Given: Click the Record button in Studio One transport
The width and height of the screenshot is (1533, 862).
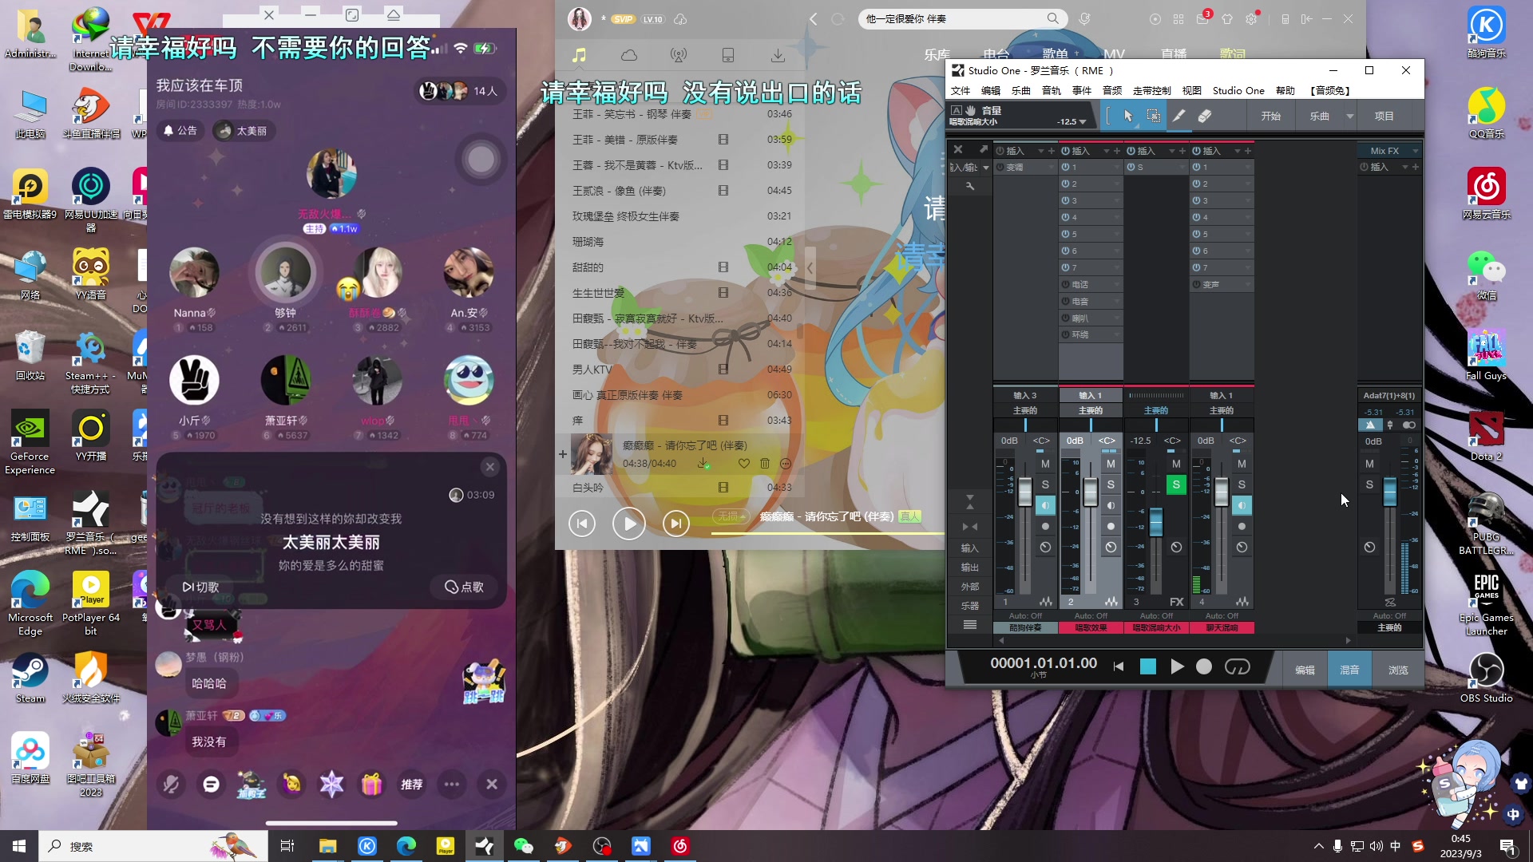Looking at the screenshot, I should click(1204, 666).
